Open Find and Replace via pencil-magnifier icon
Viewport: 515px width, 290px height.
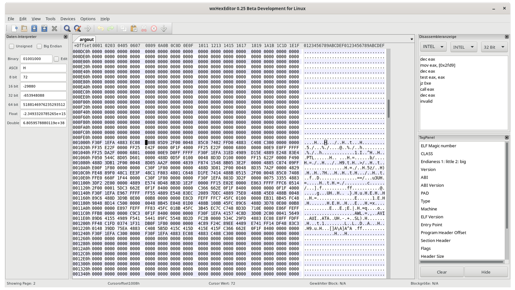click(77, 28)
